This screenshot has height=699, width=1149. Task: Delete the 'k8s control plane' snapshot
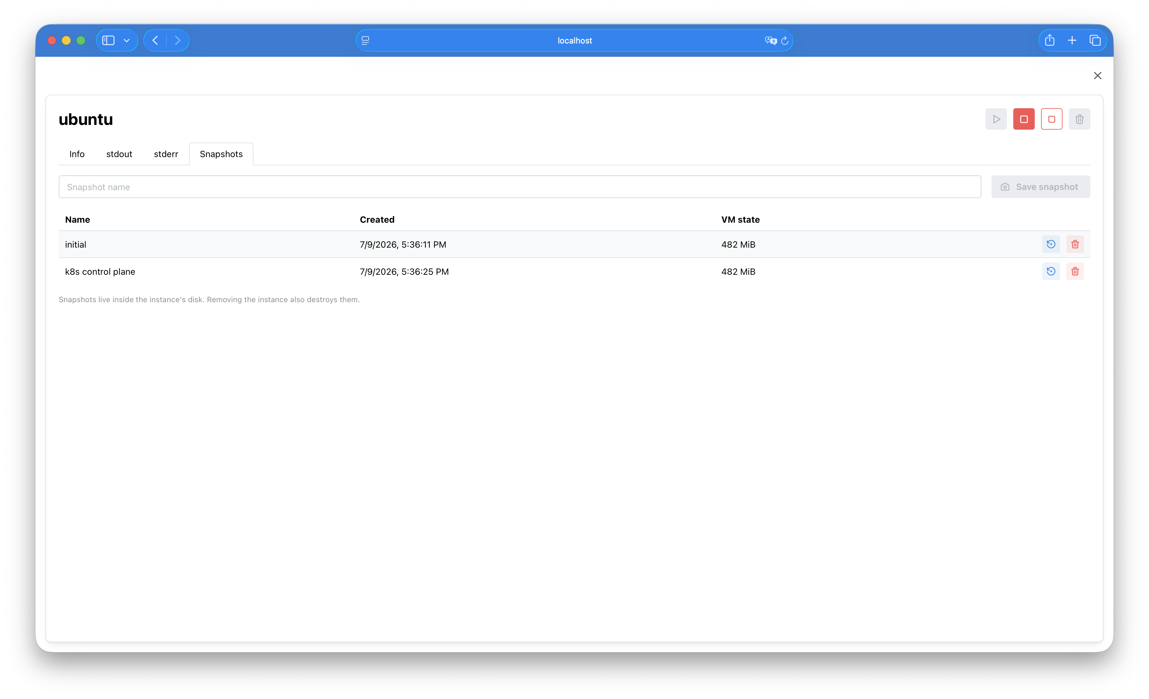(x=1075, y=271)
